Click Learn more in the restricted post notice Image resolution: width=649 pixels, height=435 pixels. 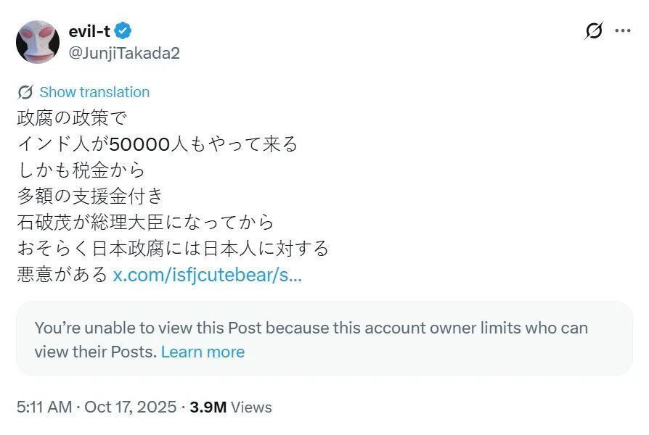tap(203, 352)
